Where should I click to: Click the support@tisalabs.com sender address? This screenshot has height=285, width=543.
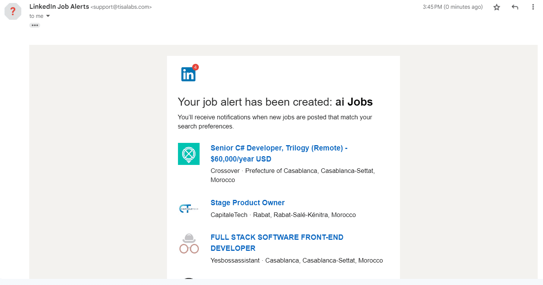coord(121,7)
